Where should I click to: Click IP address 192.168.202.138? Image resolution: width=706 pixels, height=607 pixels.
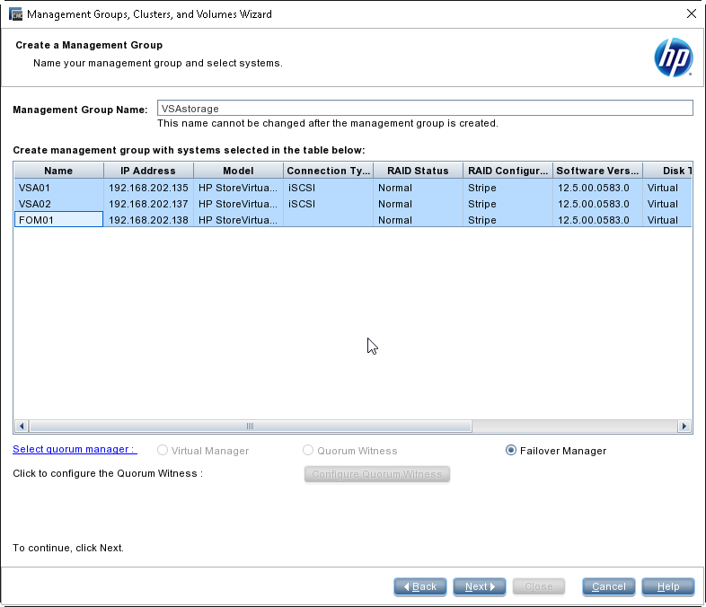click(x=148, y=220)
